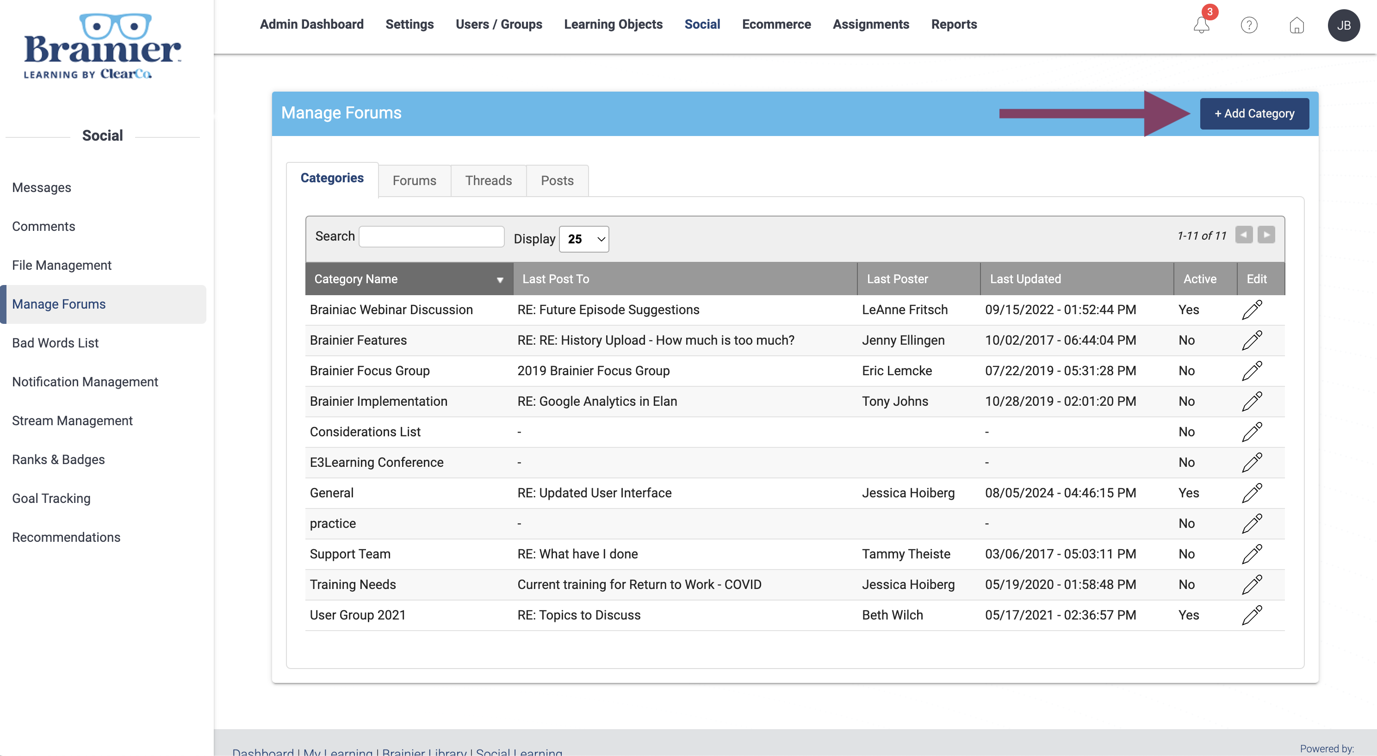Select the '1-11 of 11' pagination text

tap(1202, 236)
